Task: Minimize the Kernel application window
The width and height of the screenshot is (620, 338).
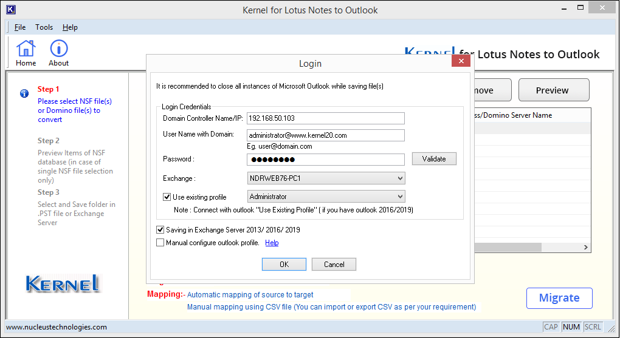Action: [x=564, y=8]
